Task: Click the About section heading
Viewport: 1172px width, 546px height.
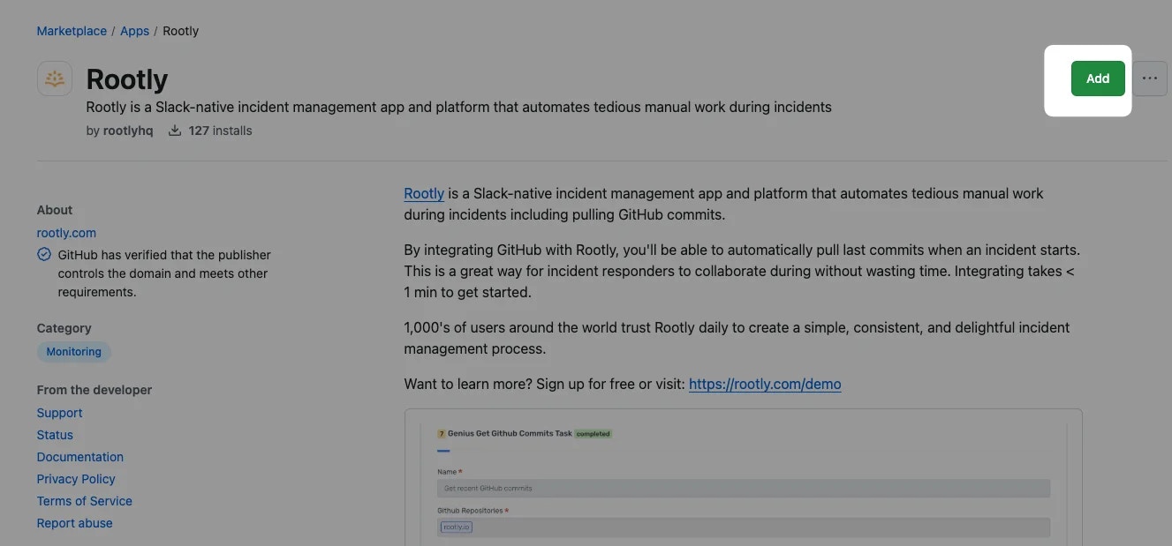Action: click(x=55, y=210)
